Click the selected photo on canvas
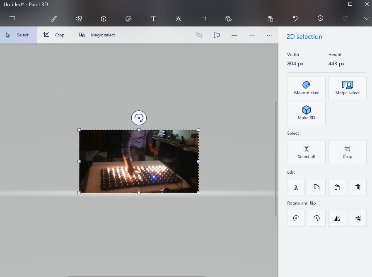 139,161
